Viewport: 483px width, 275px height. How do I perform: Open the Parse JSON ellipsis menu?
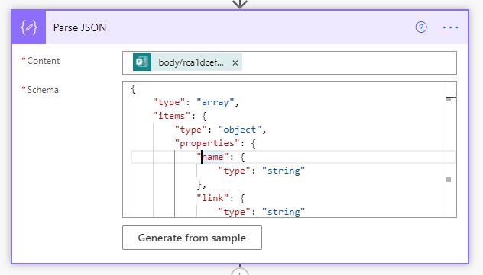coord(450,27)
